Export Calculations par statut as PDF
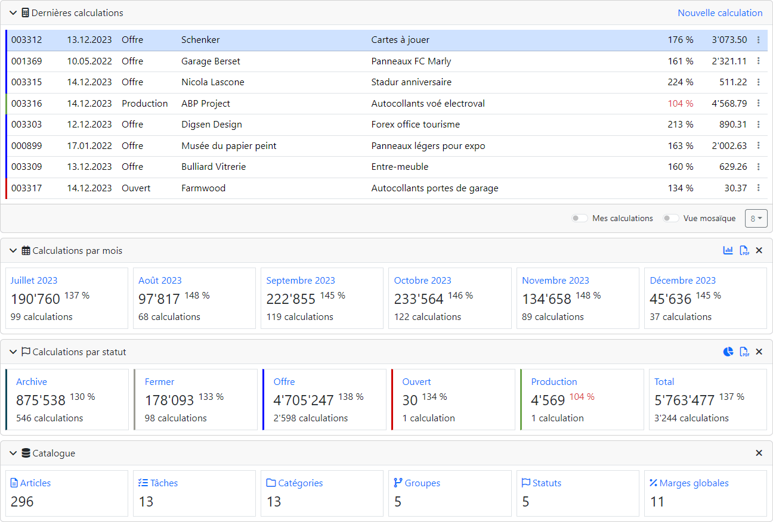 click(744, 352)
